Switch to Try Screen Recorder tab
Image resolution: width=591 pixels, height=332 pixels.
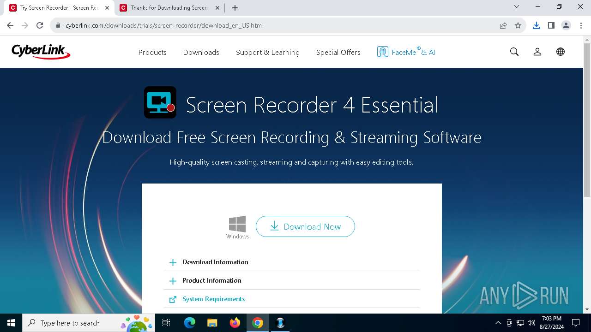click(x=59, y=8)
